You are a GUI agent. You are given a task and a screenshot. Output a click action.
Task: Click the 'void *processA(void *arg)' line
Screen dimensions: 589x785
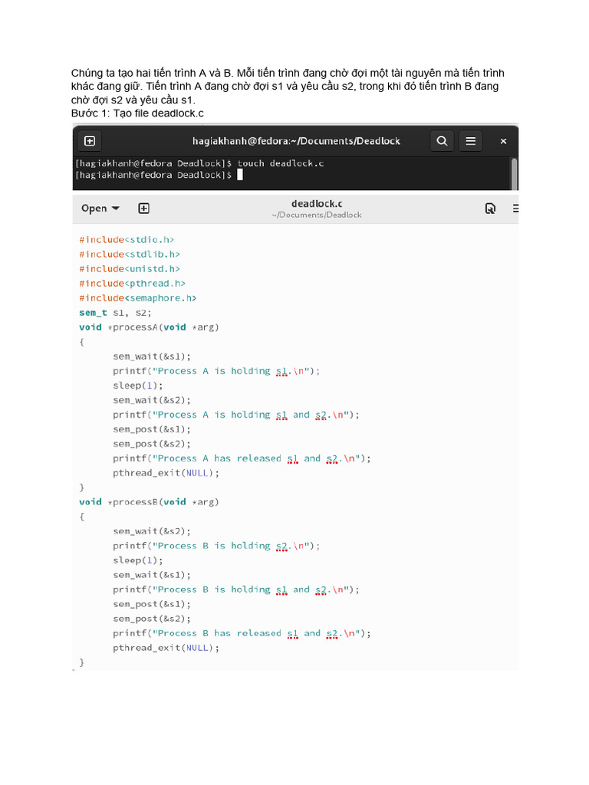tap(149, 327)
